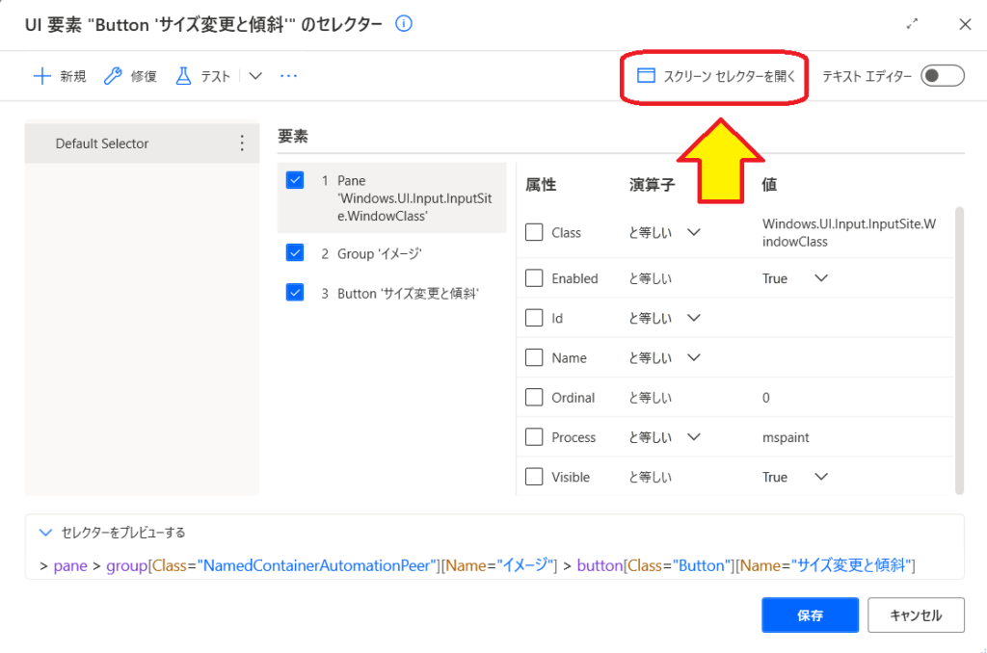Select the Default Selector item
Image resolution: width=987 pixels, height=653 pixels.
pos(102,144)
